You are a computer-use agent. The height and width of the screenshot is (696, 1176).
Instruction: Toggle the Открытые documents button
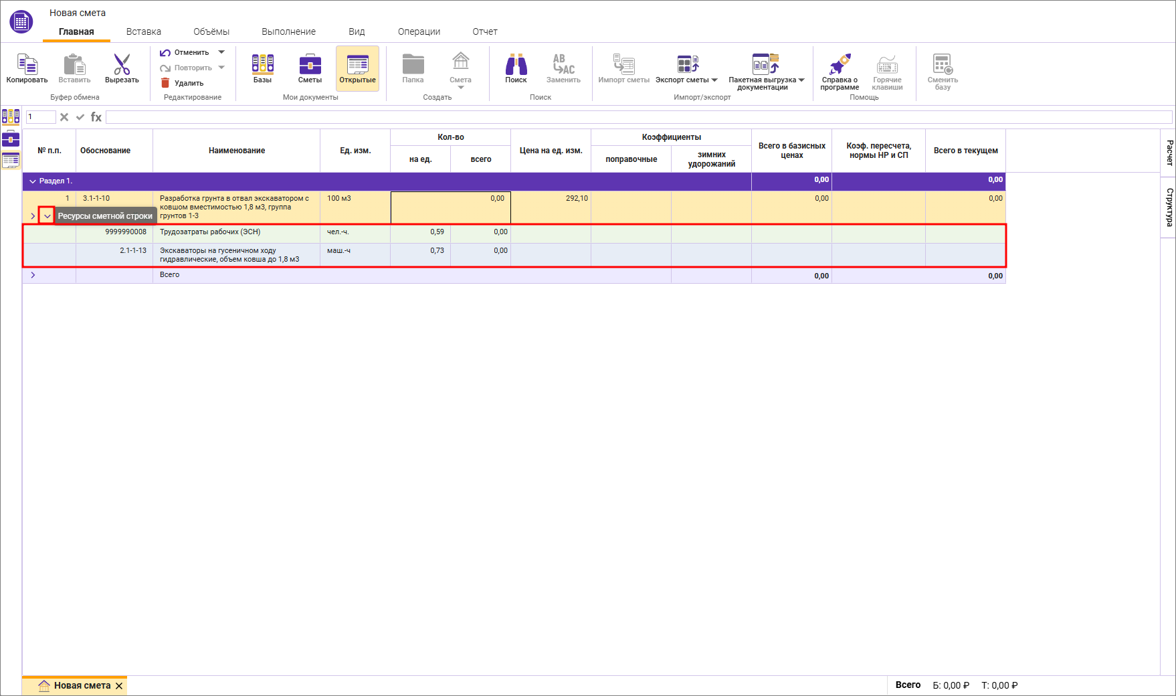[357, 68]
